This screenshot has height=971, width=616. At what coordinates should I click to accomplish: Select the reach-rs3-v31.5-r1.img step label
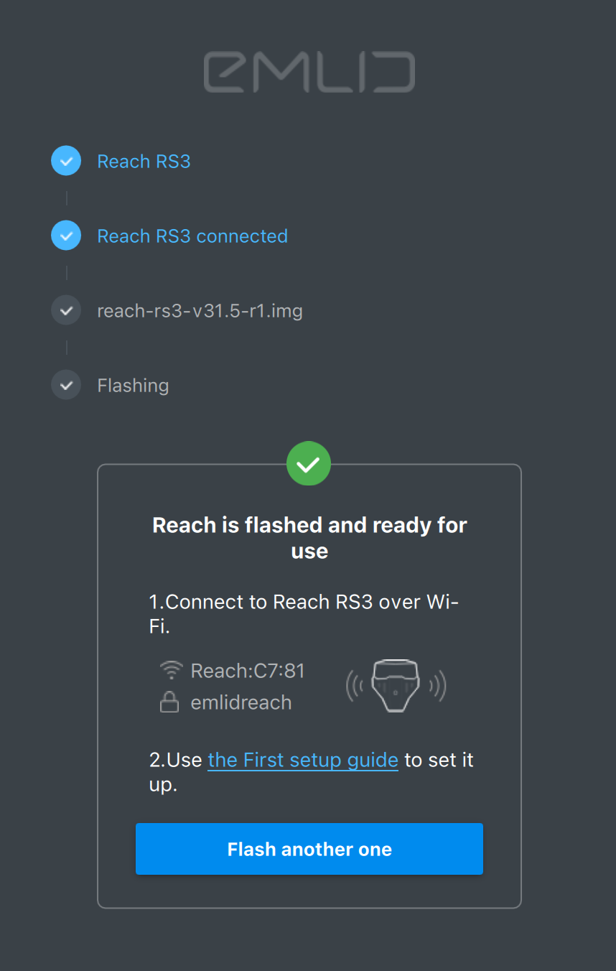coord(200,310)
